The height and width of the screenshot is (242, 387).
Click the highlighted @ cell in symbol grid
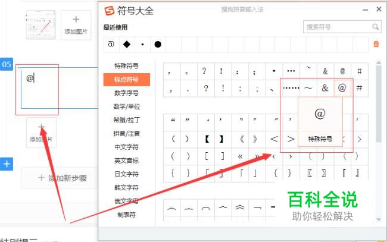tap(342, 88)
